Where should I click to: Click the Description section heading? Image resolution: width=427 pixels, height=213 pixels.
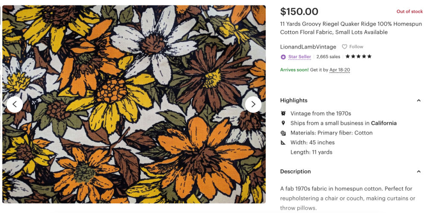click(x=295, y=172)
